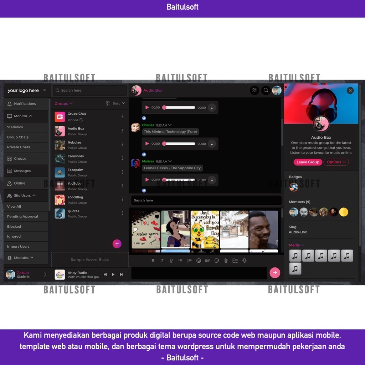Open the Notifications bell item
This screenshot has width=365, height=365.
click(x=26, y=104)
